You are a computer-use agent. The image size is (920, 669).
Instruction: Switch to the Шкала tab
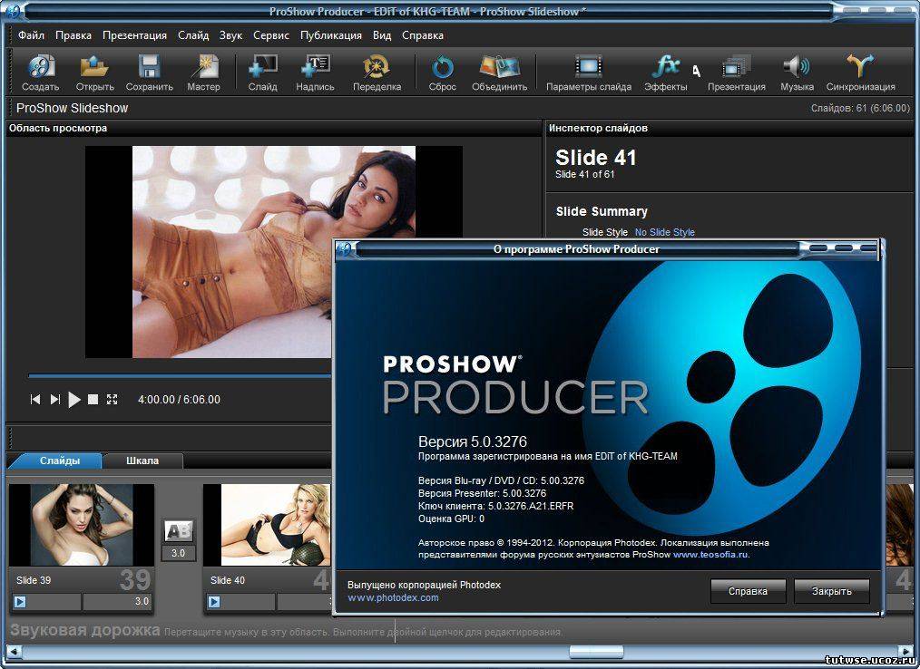[x=142, y=461]
